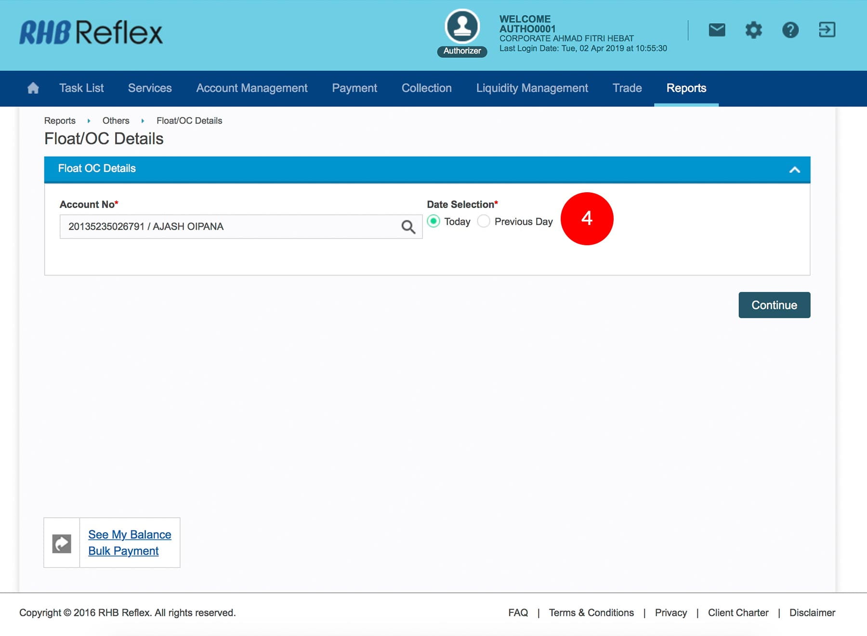Collapse the Float OC Details panel
Screen dimensions: 867x636
coord(794,170)
